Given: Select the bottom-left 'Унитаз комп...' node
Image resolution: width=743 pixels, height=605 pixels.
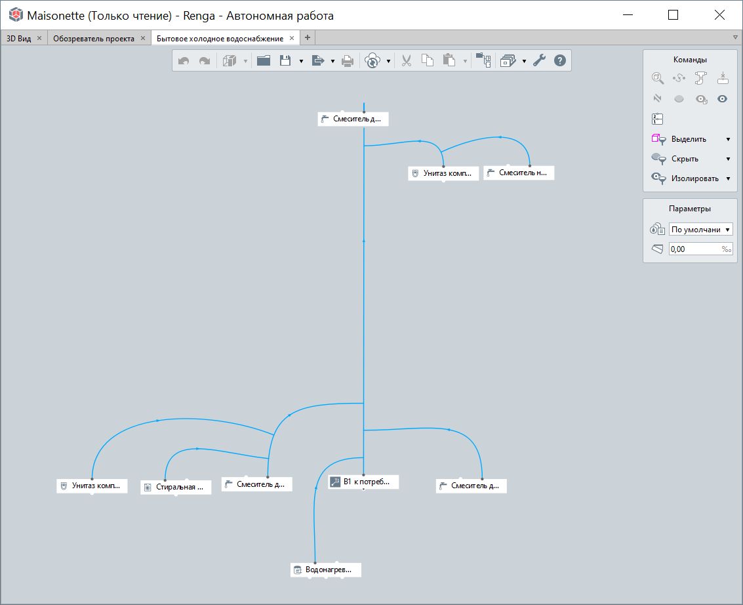Looking at the screenshot, I should (92, 486).
